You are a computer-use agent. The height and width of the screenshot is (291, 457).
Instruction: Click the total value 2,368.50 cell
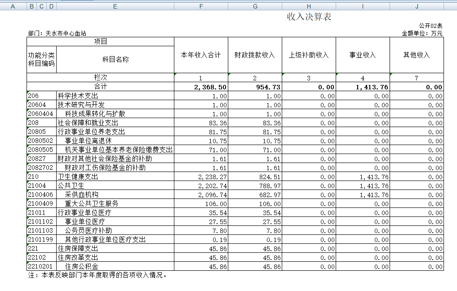(201, 87)
